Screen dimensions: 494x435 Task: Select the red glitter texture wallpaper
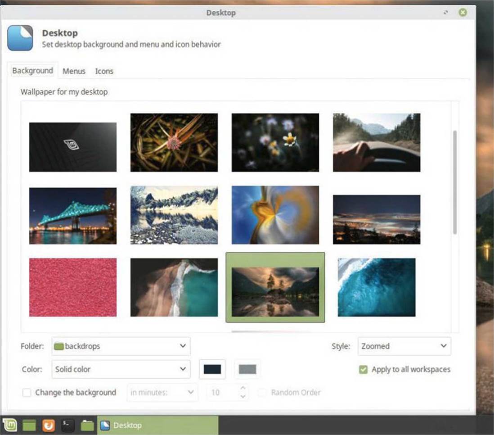[73, 287]
